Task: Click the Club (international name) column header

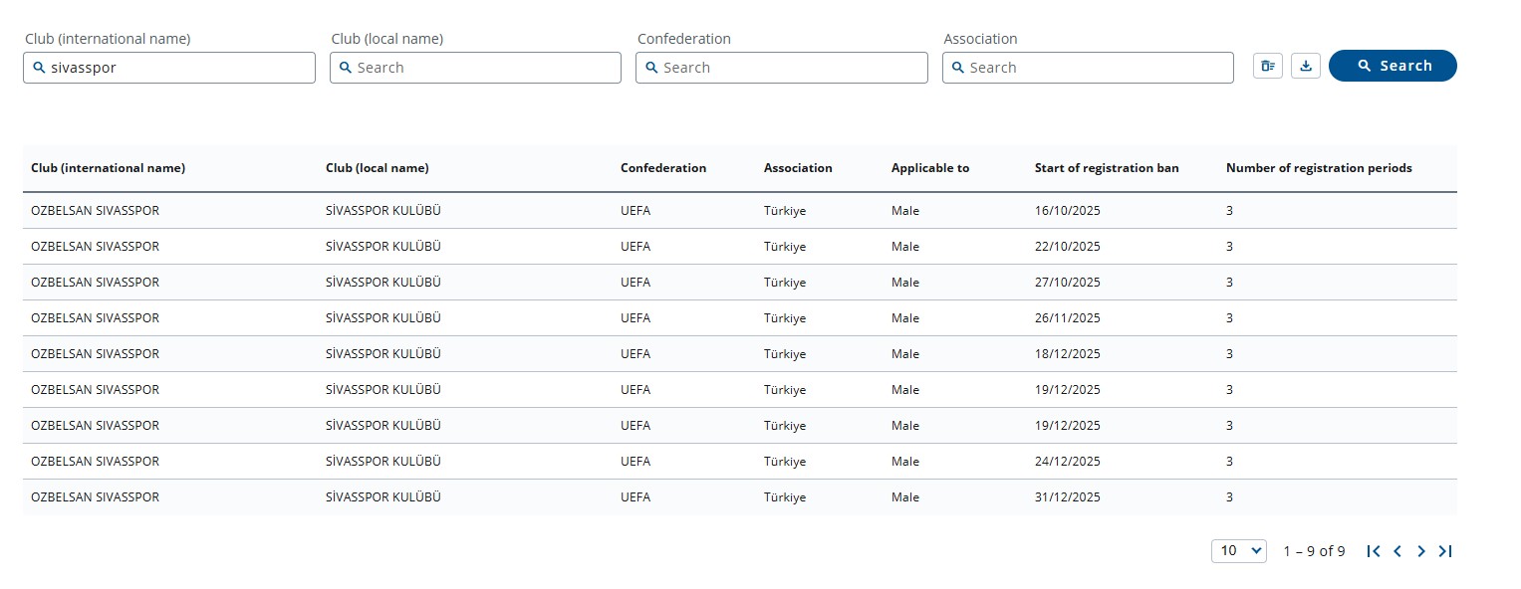Action: [109, 168]
